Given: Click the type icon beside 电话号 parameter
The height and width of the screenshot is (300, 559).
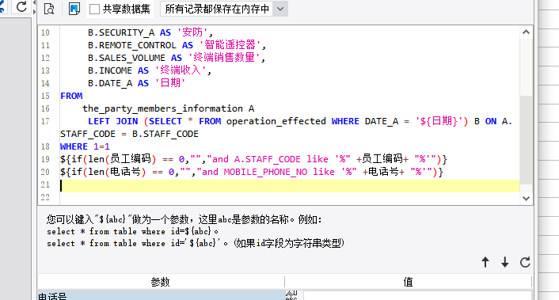Looking at the screenshot, I should (291, 295).
